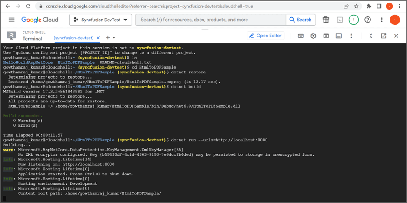The width and height of the screenshot is (407, 203).
Task: Click the Activate Cloud Shell icon in the header
Action: (x=340, y=20)
